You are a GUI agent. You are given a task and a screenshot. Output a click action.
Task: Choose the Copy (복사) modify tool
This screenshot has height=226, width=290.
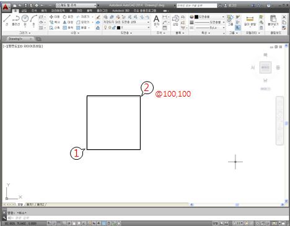pos(55,22)
